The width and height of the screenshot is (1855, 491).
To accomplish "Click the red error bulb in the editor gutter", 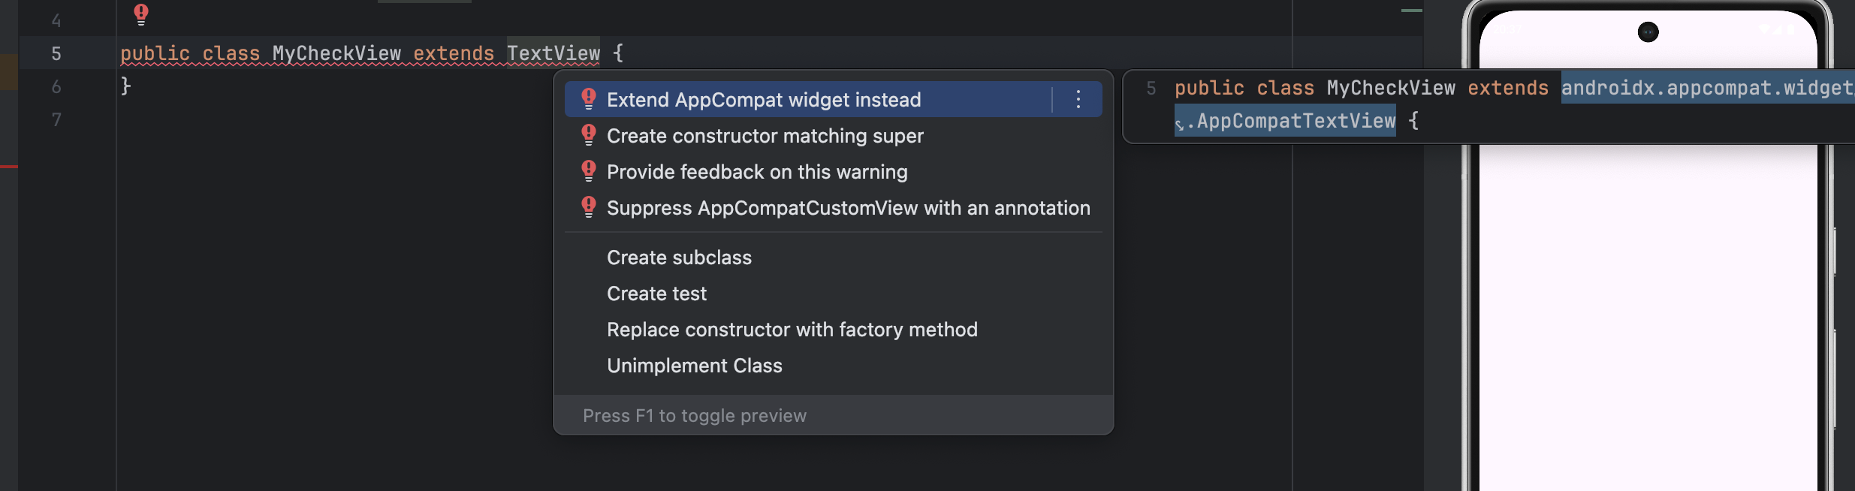I will pos(141,14).
